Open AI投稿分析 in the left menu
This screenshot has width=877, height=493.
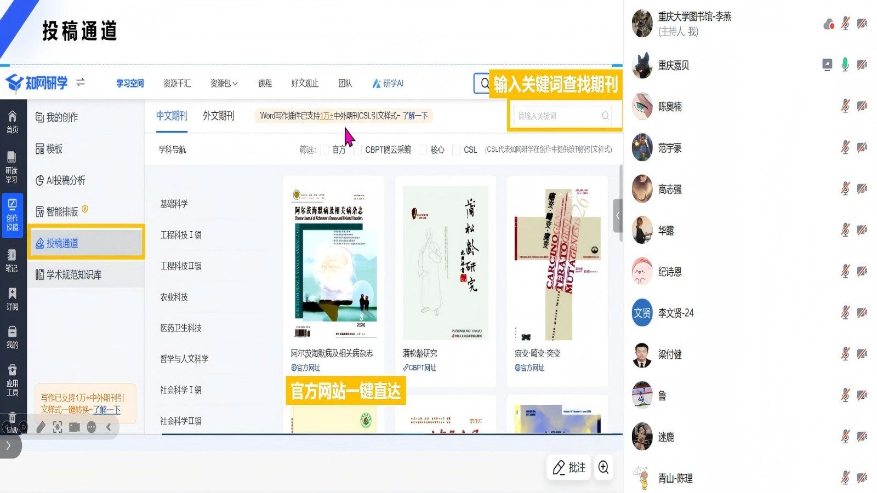click(x=60, y=180)
